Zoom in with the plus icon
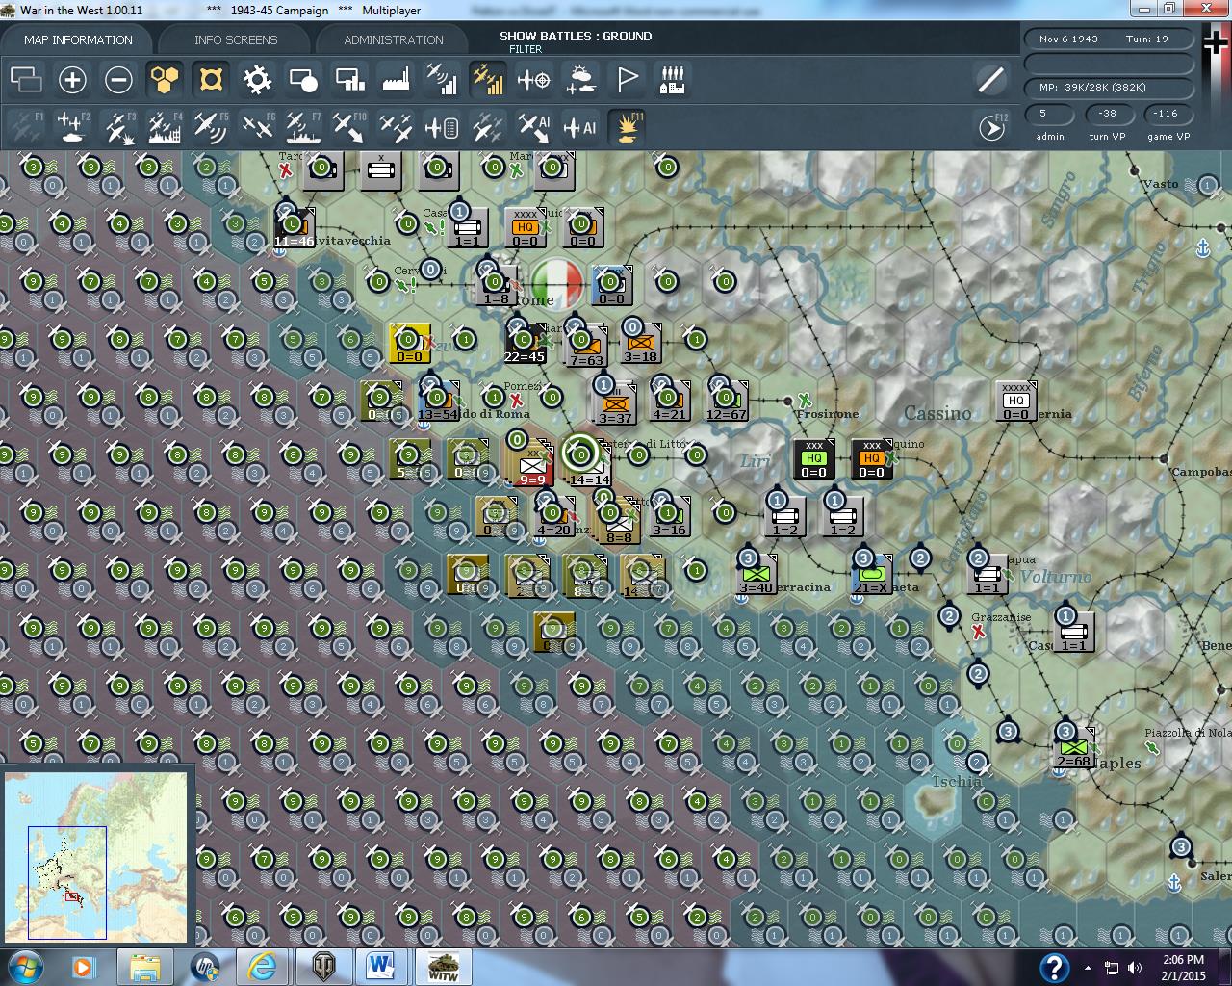 pyautogui.click(x=72, y=80)
